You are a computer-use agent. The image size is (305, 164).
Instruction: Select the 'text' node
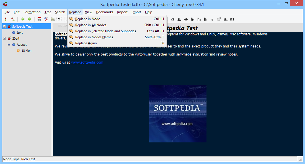pos(20,33)
